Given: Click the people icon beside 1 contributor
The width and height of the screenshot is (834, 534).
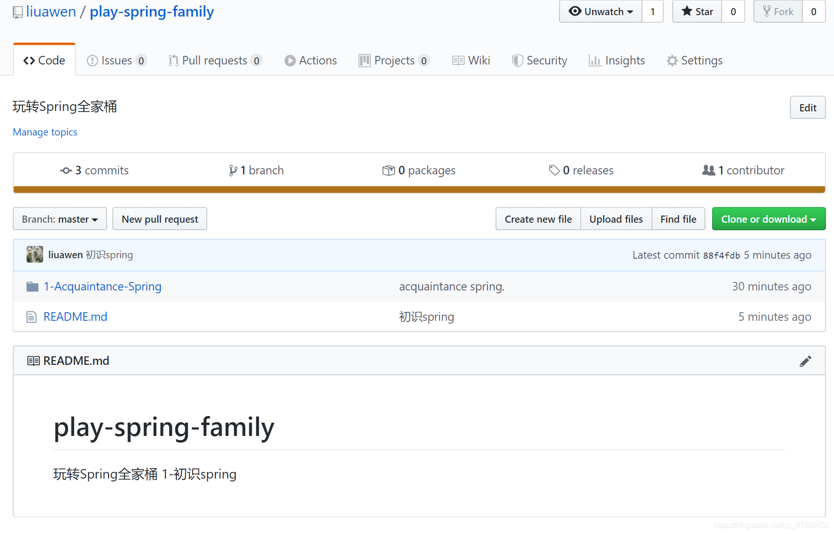Looking at the screenshot, I should coord(708,170).
